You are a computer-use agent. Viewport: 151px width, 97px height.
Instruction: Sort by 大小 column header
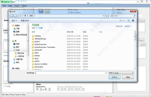click(103, 32)
